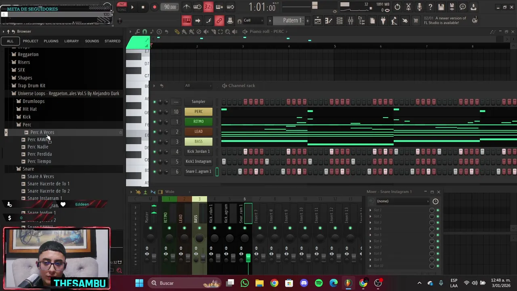Expand the Drumloops folder
The width and height of the screenshot is (517, 291).
pos(30,101)
